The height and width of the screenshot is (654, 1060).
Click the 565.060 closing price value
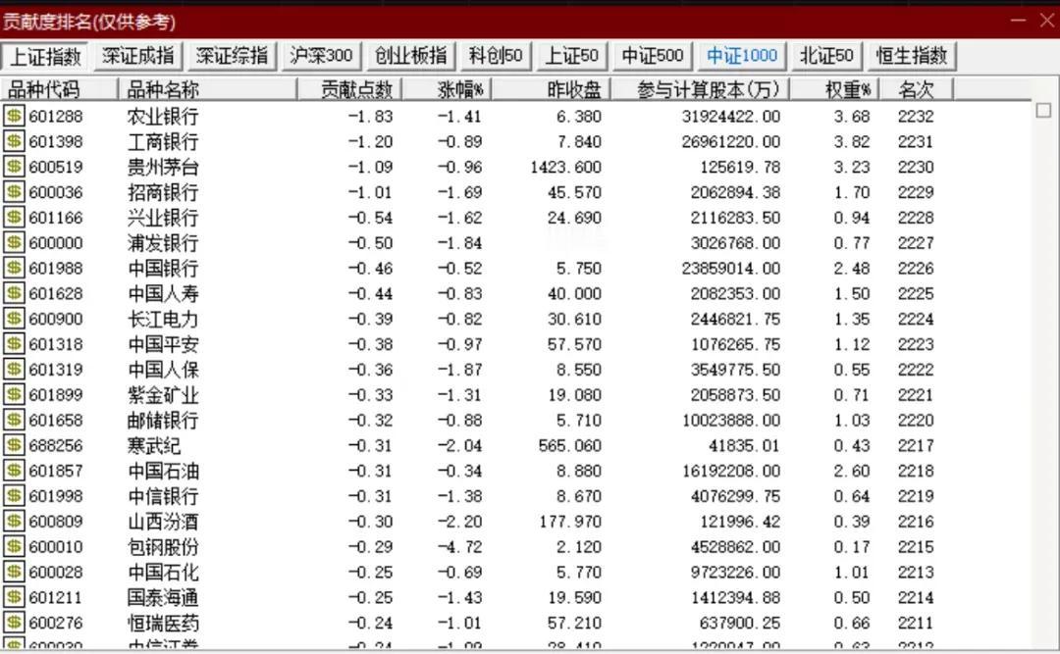pos(570,445)
